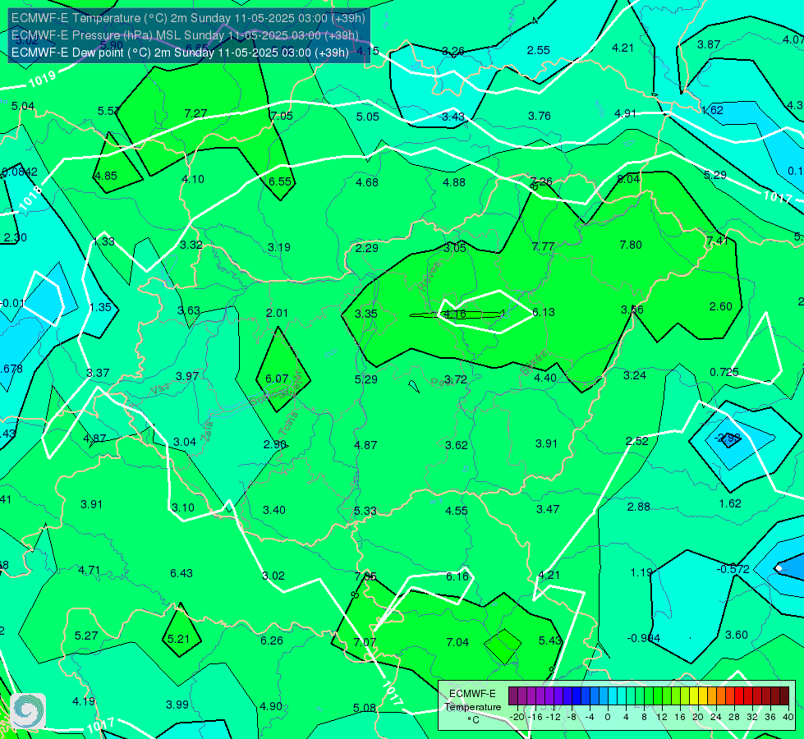Viewport: 804px width, 739px height.
Task: Click the 7.77 temperature value
Action: point(543,246)
